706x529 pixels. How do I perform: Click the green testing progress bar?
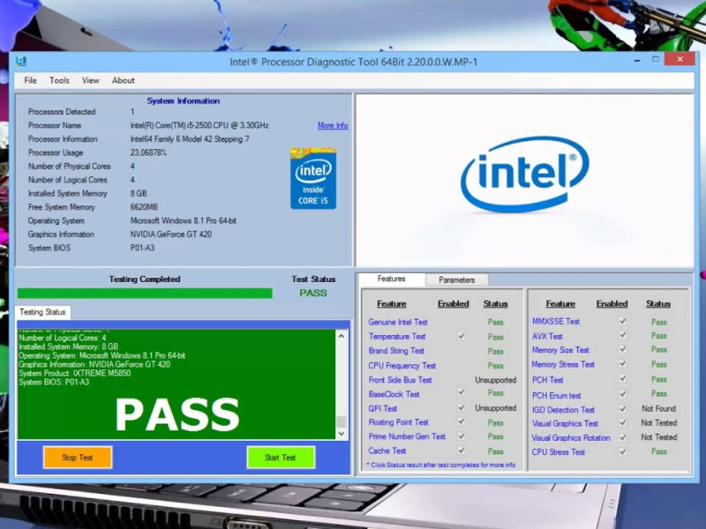click(145, 294)
